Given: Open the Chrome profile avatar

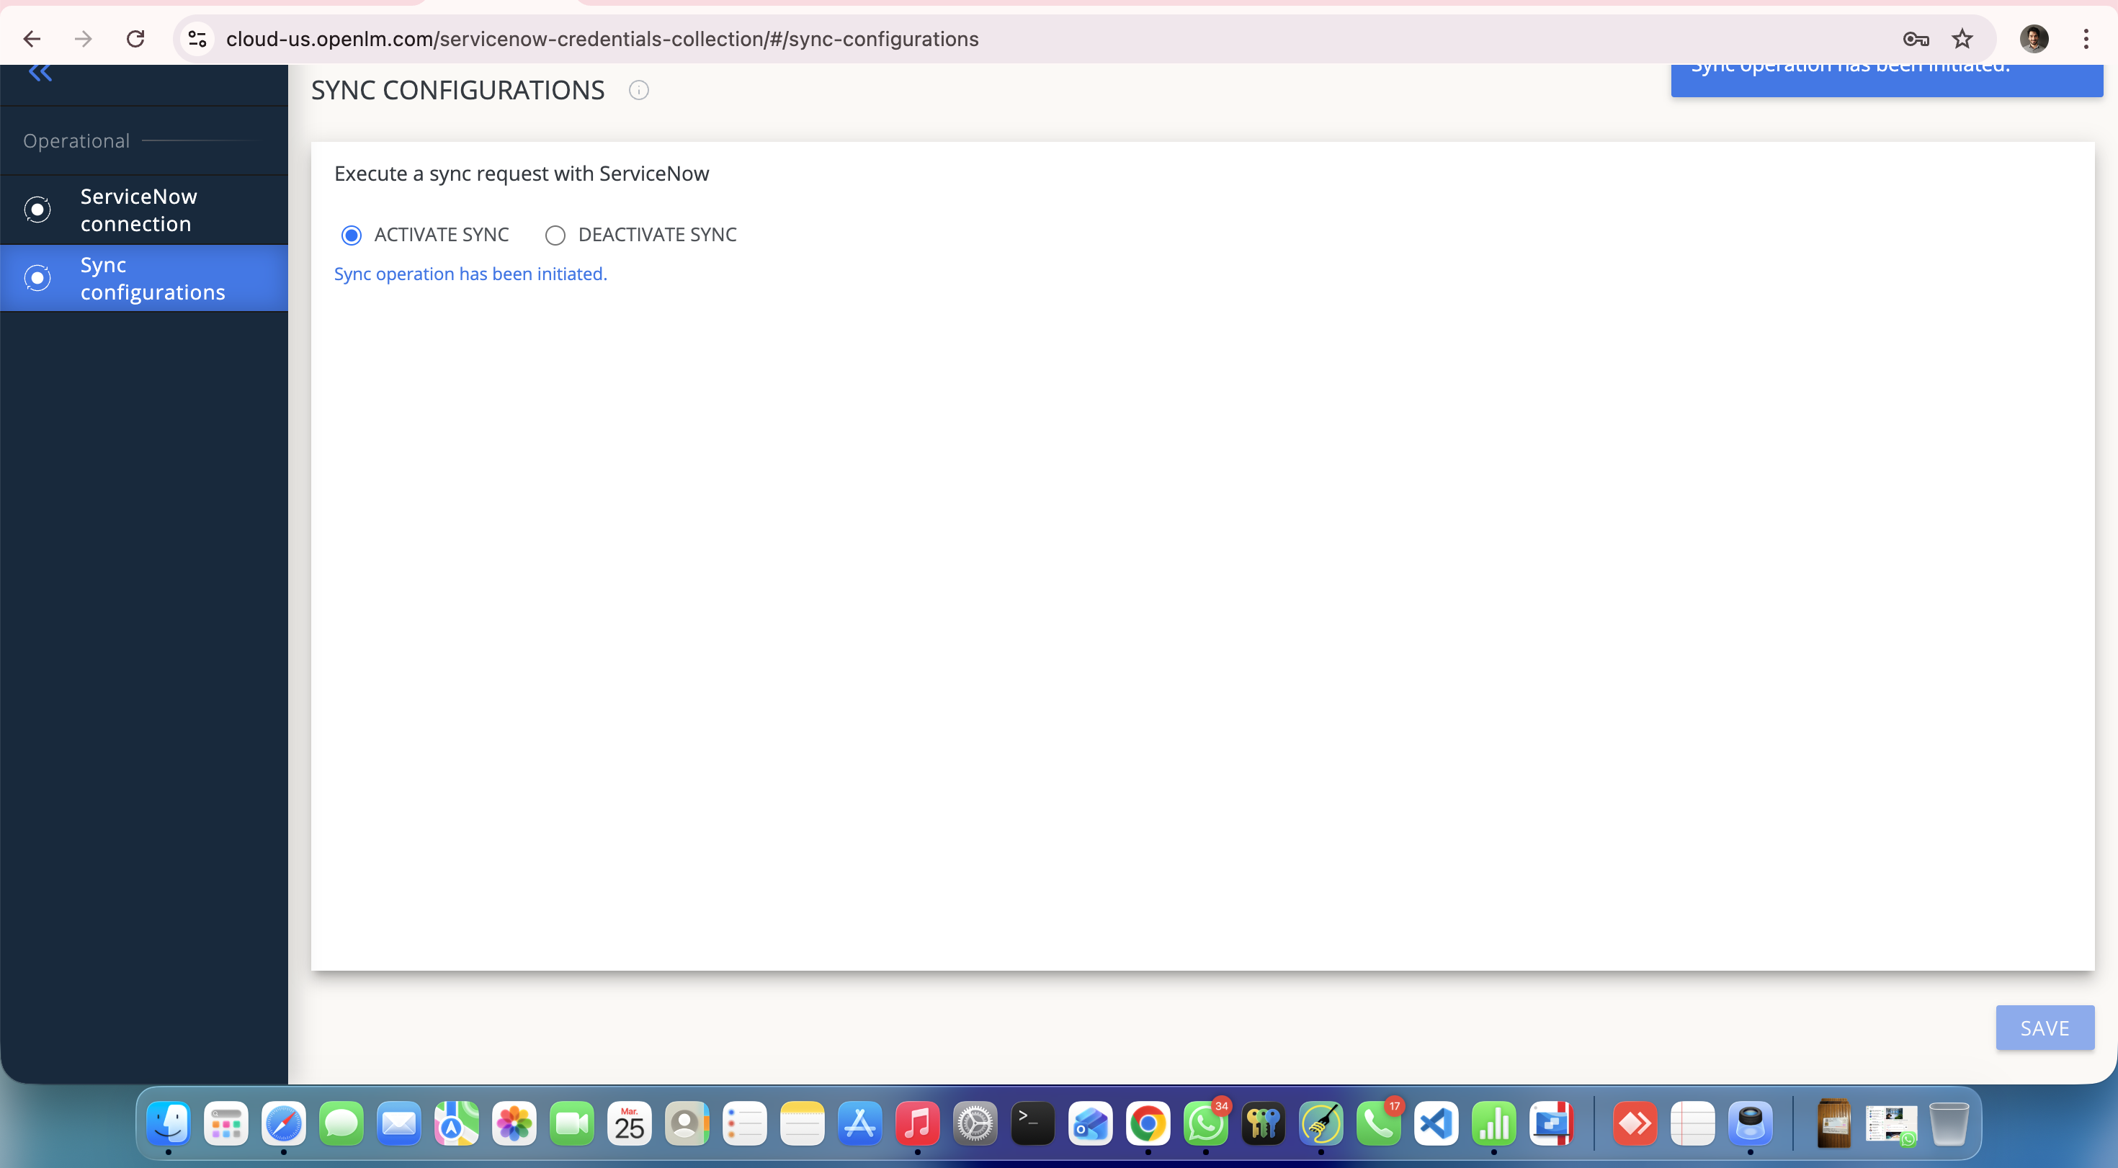Looking at the screenshot, I should pos(2034,39).
